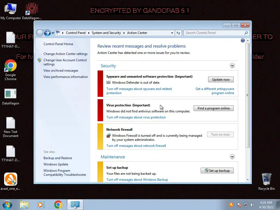
Task: Select the TTYHAT-D file above avast icon
Action: tap(11, 154)
